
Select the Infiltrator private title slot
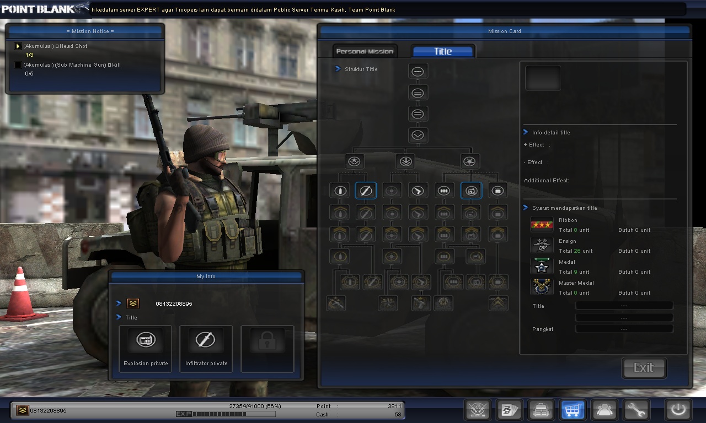click(x=206, y=349)
